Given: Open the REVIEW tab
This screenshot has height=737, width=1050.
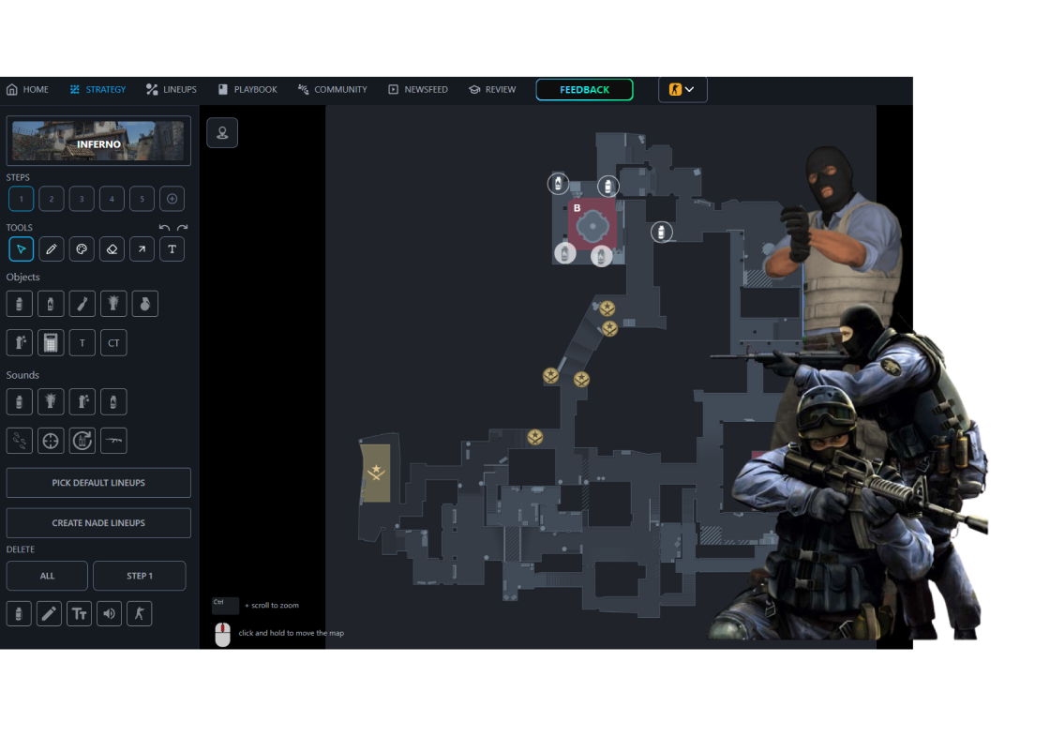Looking at the screenshot, I should [x=492, y=89].
